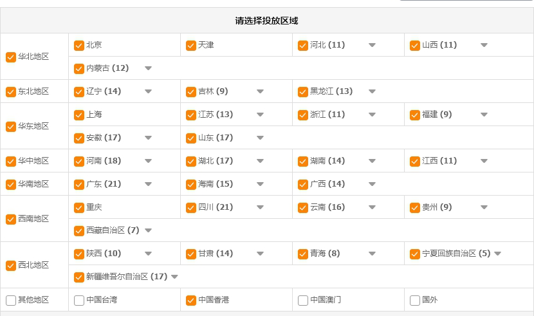This screenshot has width=534, height=316.
Task: Check the 中国台湾 checkbox
Action: tap(79, 301)
